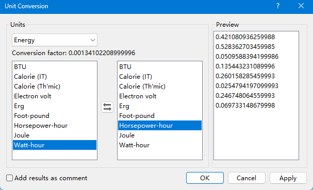Select highlighted Horsepower-hour in target list
The width and height of the screenshot is (313, 190).
[160, 126]
